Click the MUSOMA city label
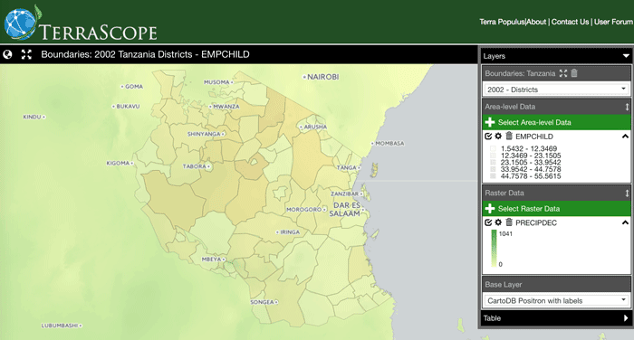Image resolution: width=634 pixels, height=340 pixels. coord(216,82)
